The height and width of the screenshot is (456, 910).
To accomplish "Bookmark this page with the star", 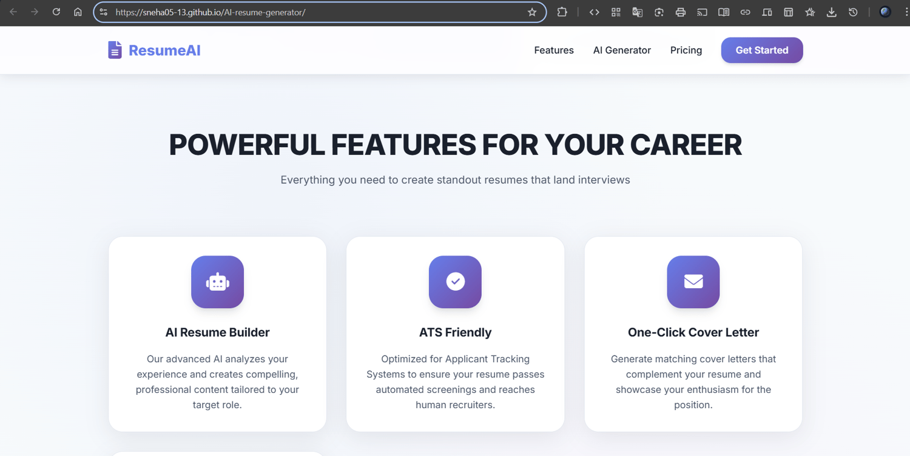I will tap(532, 12).
